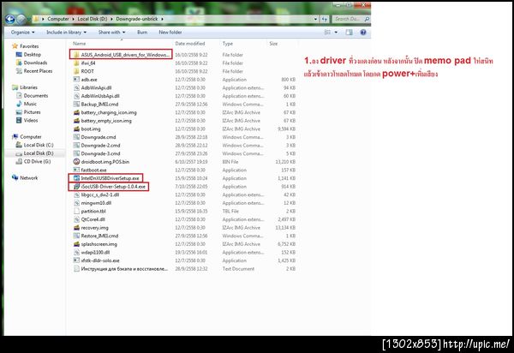514x353 pixels.
Task: Select Computer in the navigation pane
Action: pos(31,137)
